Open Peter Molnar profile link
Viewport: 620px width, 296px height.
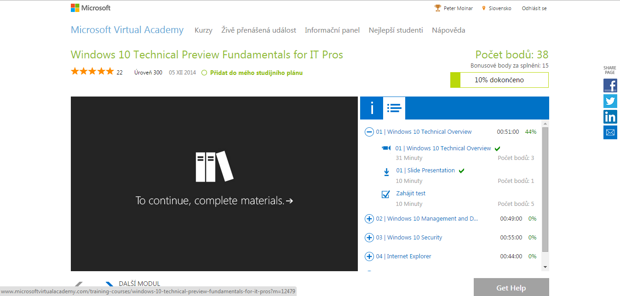(459, 8)
